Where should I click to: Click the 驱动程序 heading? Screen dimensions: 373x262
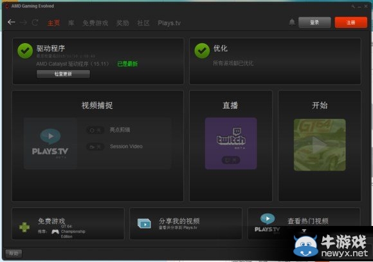coord(51,48)
